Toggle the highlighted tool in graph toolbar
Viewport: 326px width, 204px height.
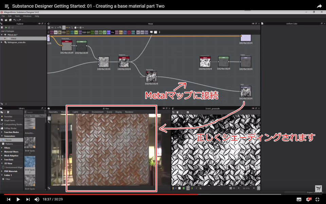pos(64,28)
